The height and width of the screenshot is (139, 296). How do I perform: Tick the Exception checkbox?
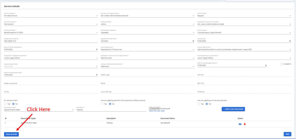pyautogui.click(x=281, y=64)
